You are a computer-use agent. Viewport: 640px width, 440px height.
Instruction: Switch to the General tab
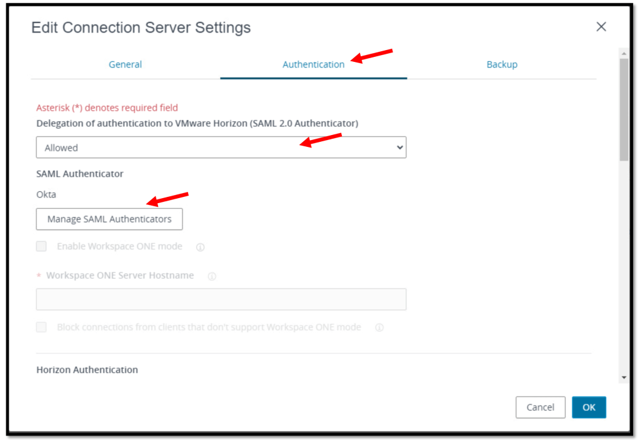click(125, 64)
